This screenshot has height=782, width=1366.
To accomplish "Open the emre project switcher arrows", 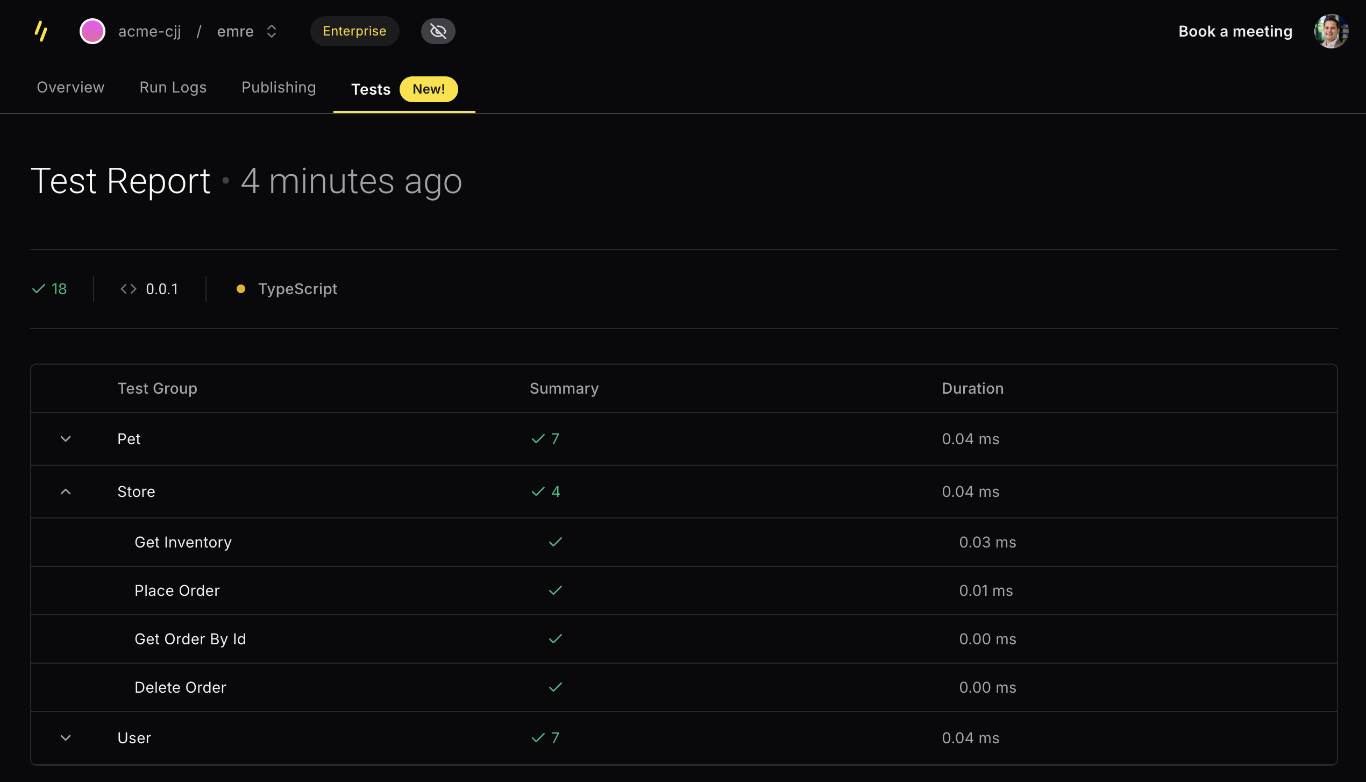I will pos(272,31).
